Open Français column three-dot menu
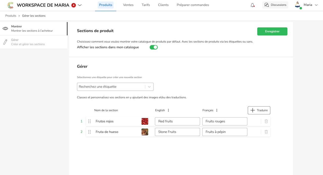Viewport: 323px width, 175px height. click(217, 110)
